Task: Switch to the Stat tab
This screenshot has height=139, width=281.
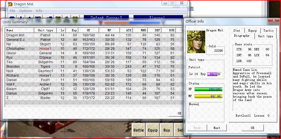Action: 237,30
